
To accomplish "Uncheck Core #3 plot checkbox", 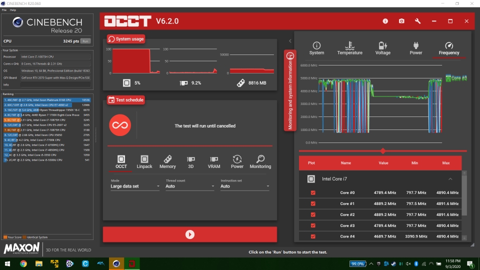I will [x=313, y=225].
